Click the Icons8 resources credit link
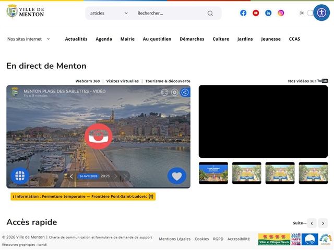The height and width of the screenshot is (250, 334). 42,245
